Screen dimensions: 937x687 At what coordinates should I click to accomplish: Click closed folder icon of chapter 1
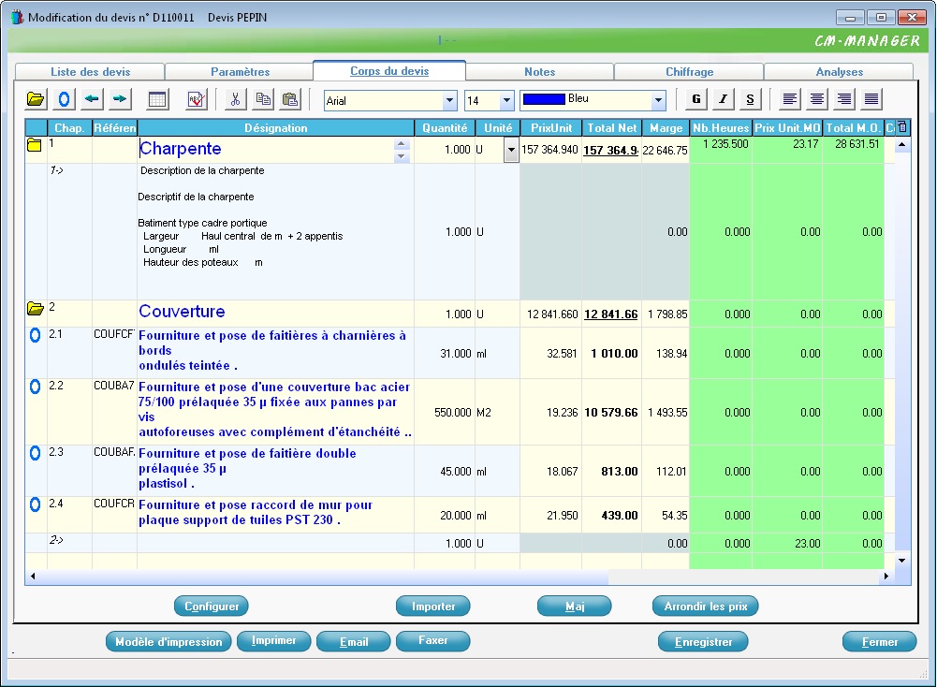coord(35,144)
